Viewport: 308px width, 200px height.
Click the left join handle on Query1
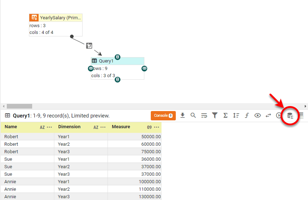[91, 69]
